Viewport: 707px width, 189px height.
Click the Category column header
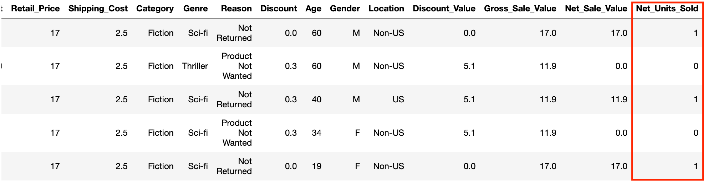pyautogui.click(x=155, y=9)
